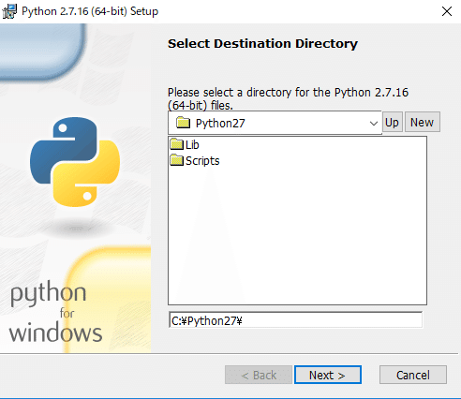Continue with the Next > button
Viewport: 461px width, 399px height.
pyautogui.click(x=328, y=375)
